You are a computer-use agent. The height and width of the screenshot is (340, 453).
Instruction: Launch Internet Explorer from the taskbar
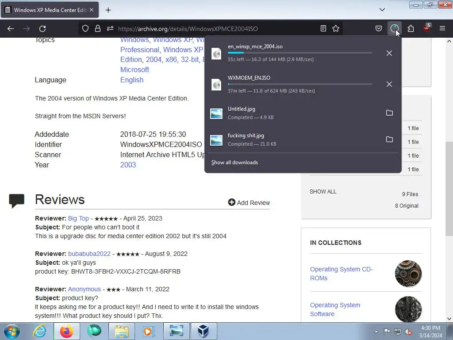pyautogui.click(x=39, y=331)
